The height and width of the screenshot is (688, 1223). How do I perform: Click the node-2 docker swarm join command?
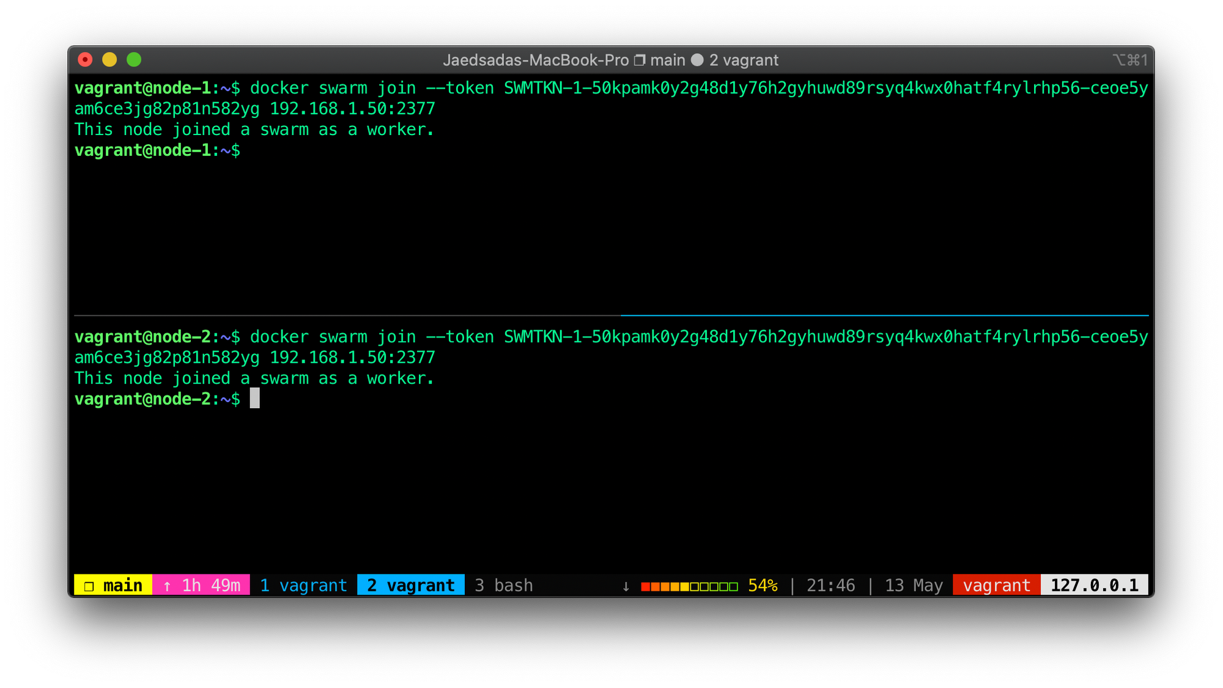point(699,347)
